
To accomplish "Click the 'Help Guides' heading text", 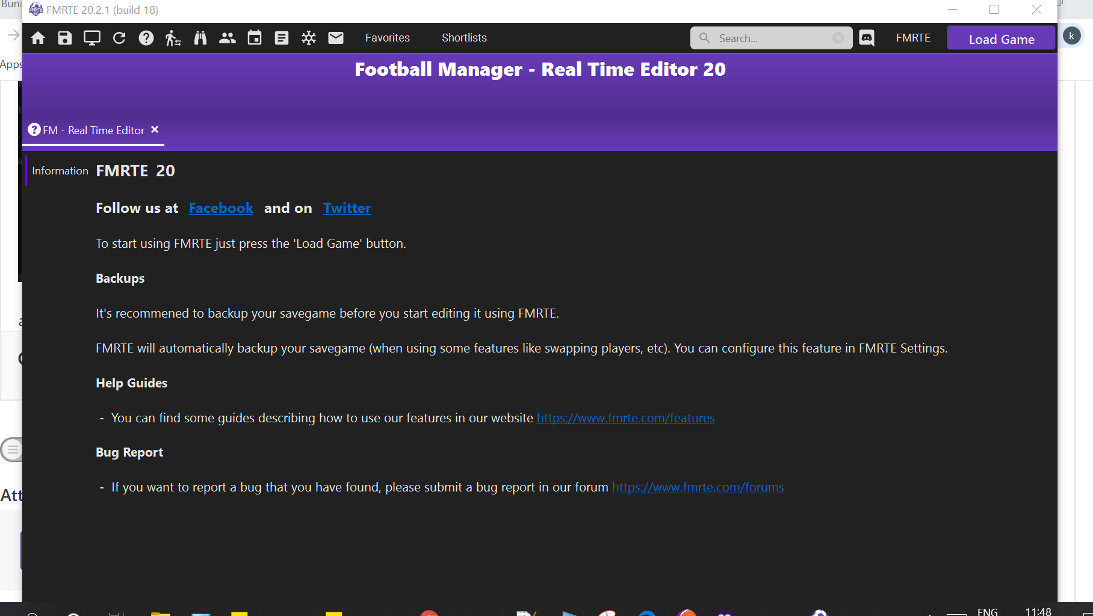I will pos(132,383).
